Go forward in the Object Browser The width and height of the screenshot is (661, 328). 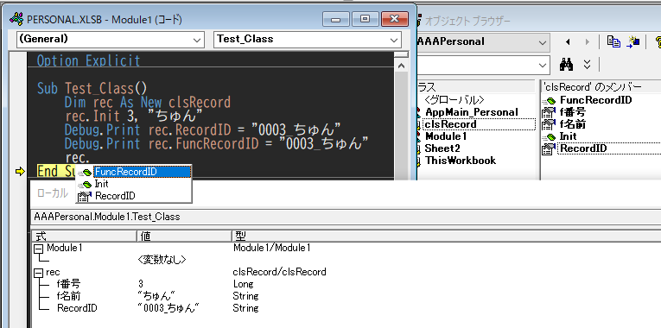coord(587,41)
